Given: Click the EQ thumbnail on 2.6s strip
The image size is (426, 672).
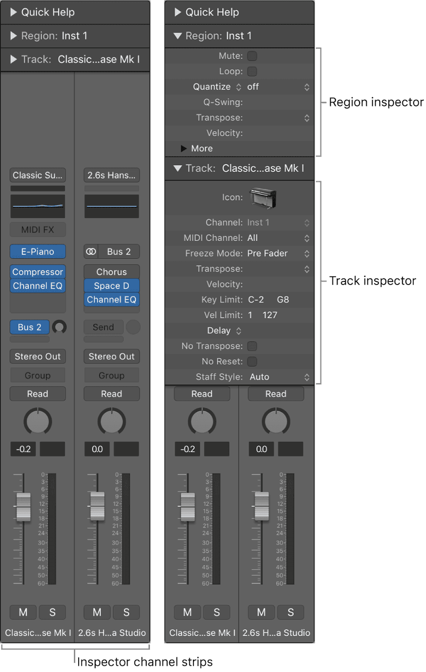Looking at the screenshot, I should (112, 206).
